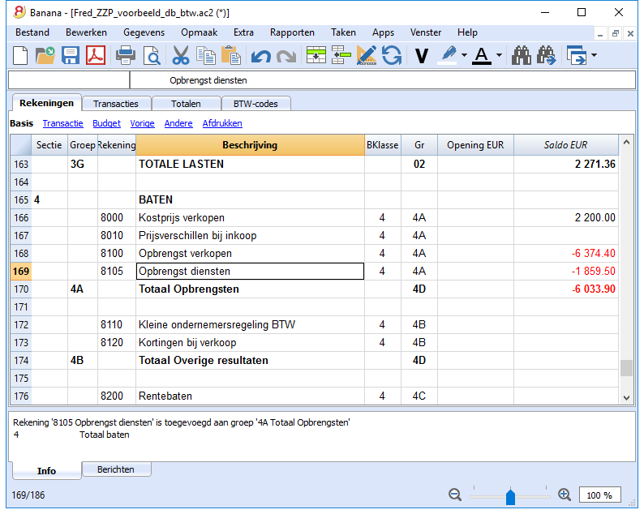644x514 pixels.
Task: Select the Rekeningen tab
Action: pyautogui.click(x=46, y=103)
